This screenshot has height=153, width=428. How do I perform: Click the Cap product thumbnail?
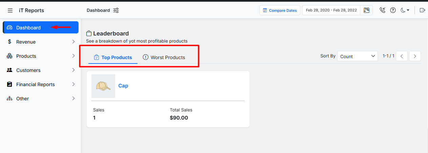(x=103, y=86)
